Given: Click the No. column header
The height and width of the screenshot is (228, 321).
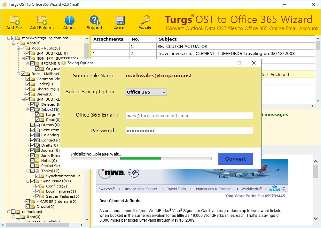Looking at the screenshot, I should [x=143, y=39].
